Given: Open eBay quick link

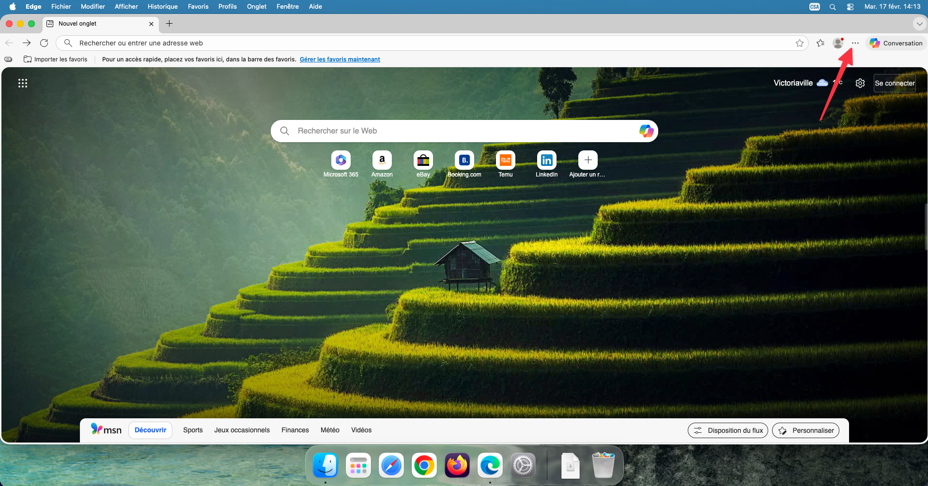Looking at the screenshot, I should [x=423, y=164].
